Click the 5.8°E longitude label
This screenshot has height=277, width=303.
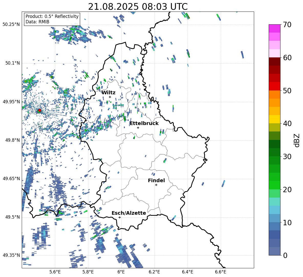coord(88,272)
